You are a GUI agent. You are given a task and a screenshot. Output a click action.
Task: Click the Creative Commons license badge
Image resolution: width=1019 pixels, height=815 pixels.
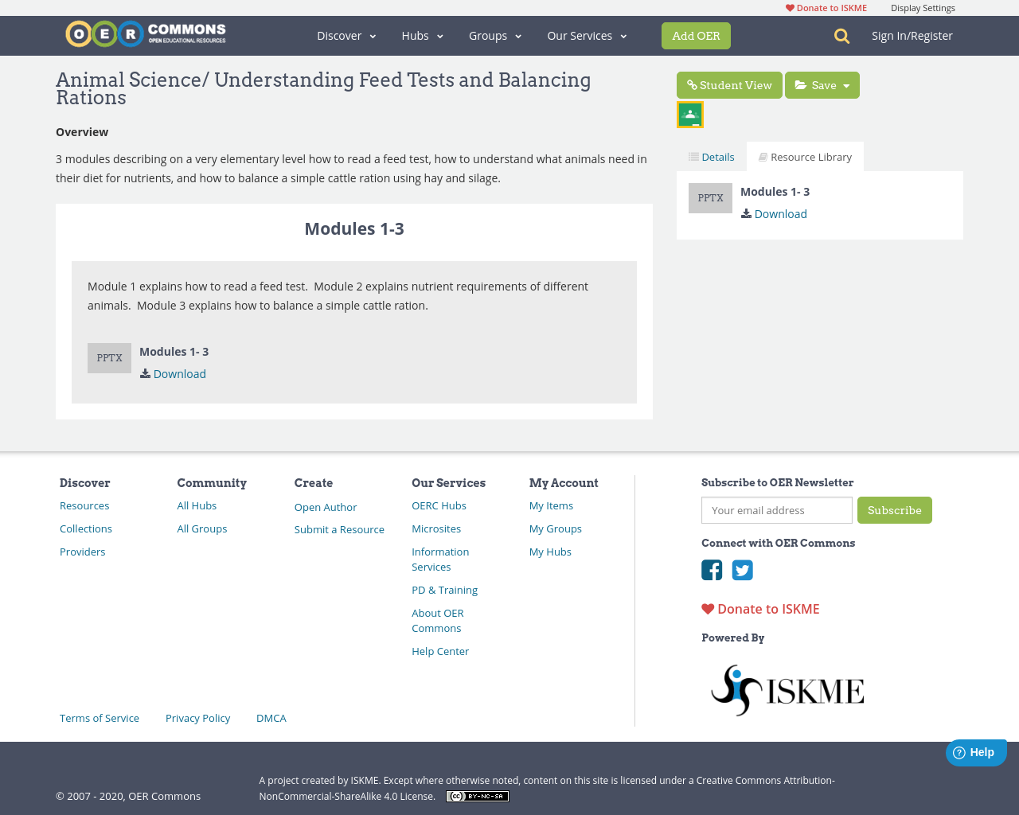pos(477,794)
